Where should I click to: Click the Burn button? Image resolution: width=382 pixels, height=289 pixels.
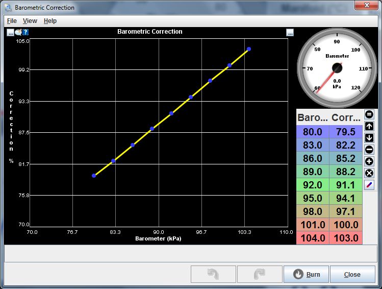(306, 274)
